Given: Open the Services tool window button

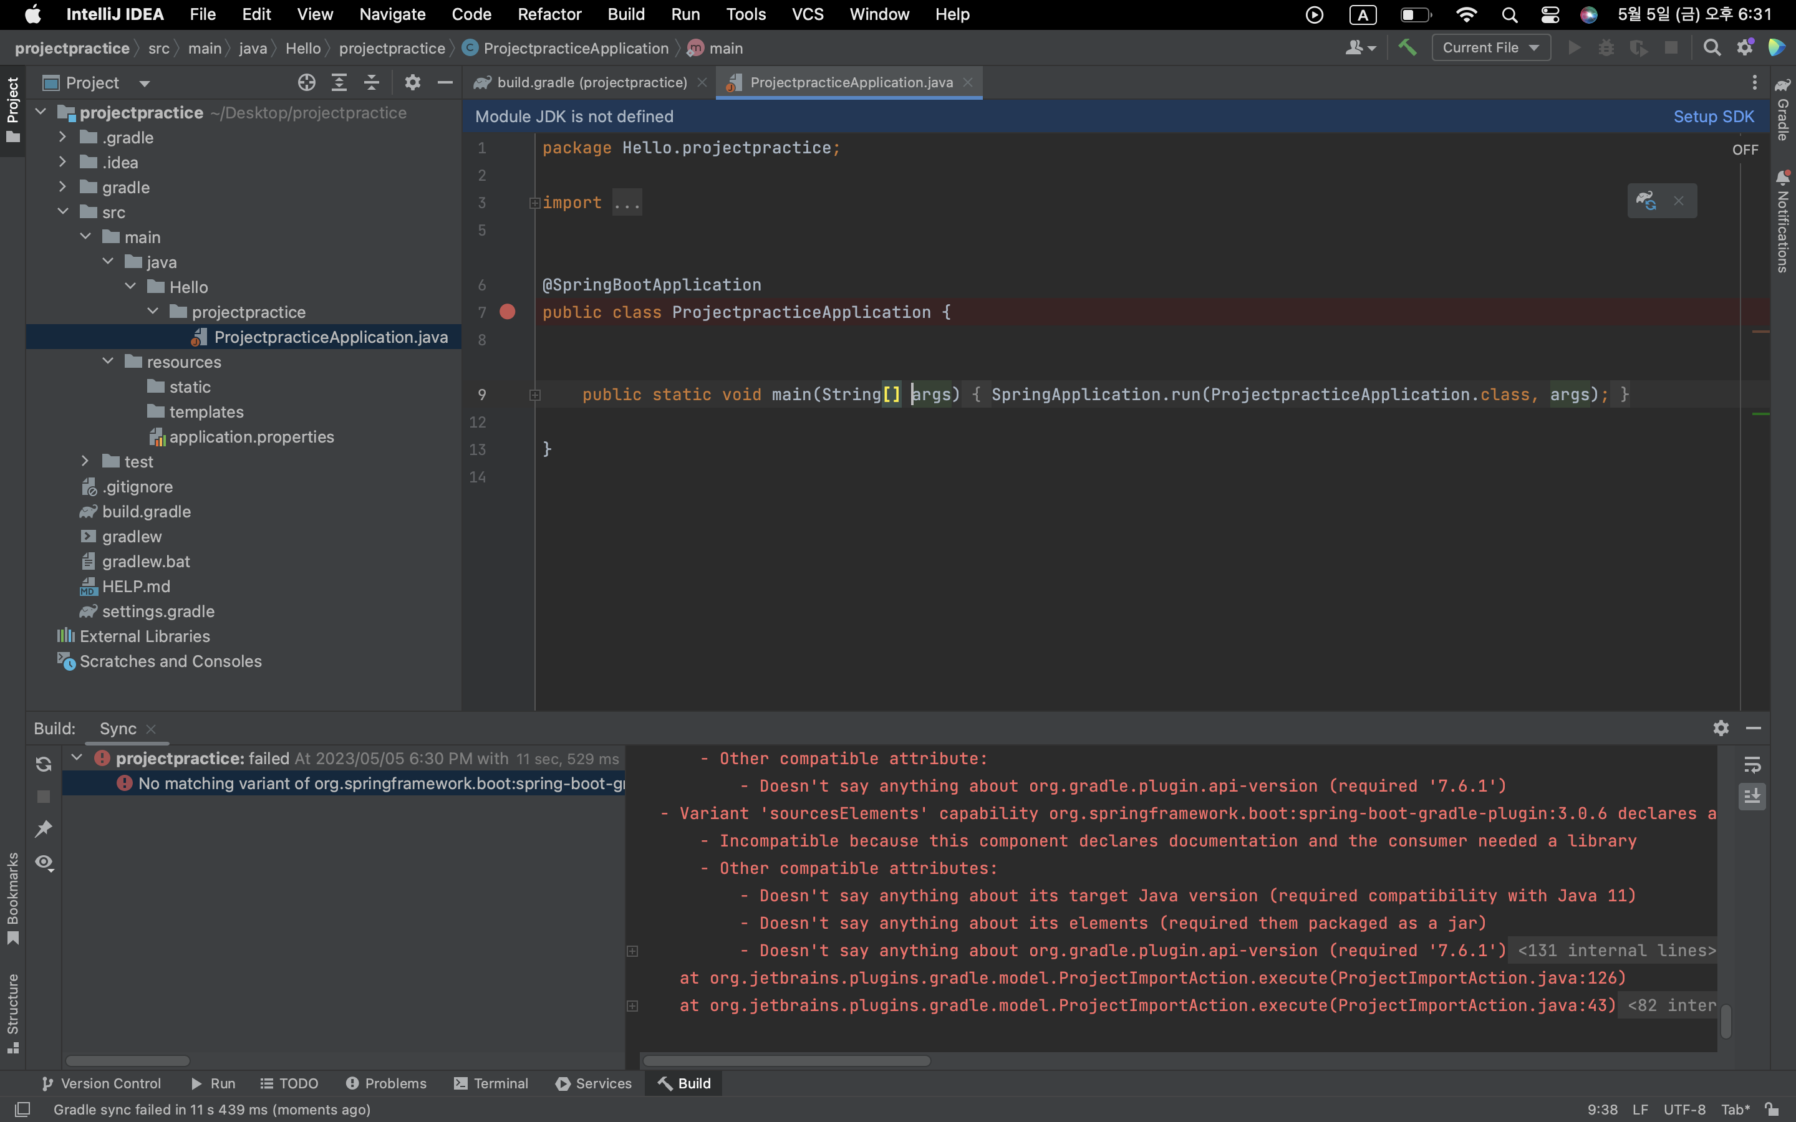Looking at the screenshot, I should click(594, 1083).
